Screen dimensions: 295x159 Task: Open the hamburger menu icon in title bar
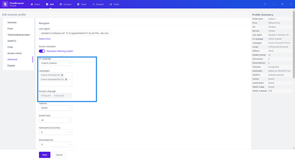pyautogui.click(x=265, y=5)
